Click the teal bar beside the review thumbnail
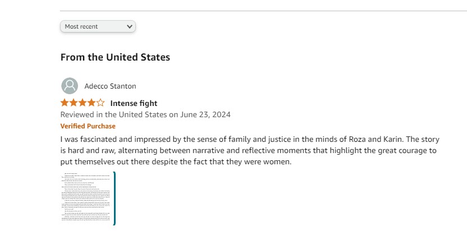467x231 pixels. [114, 198]
